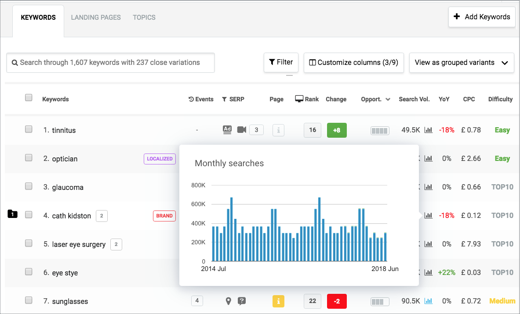Open the black folder icon beside cath kidston
520x314 pixels.
(x=12, y=214)
